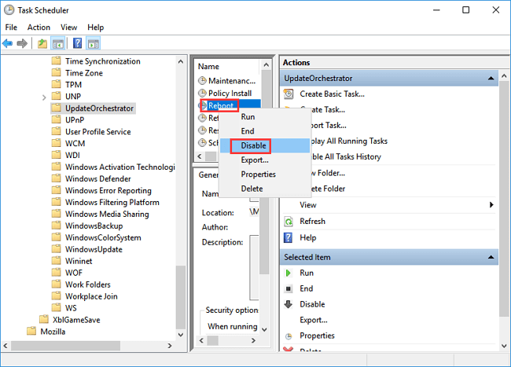Image resolution: width=511 pixels, height=367 pixels.
Task: Select the Time Synchronization folder
Action: (103, 61)
